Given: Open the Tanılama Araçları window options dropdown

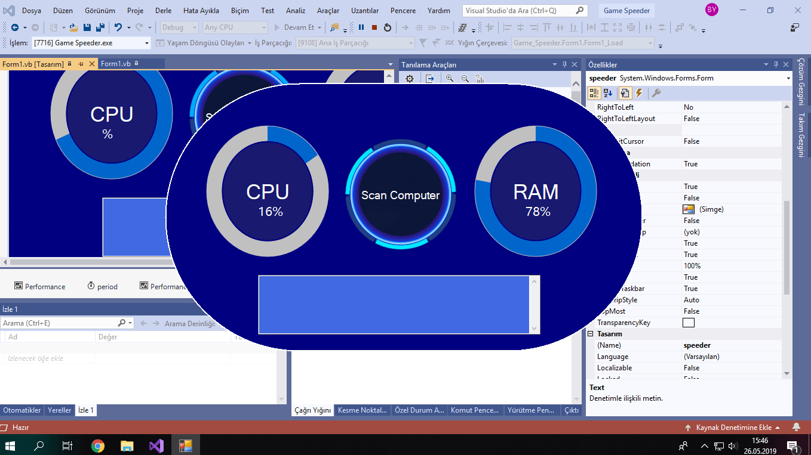Looking at the screenshot, I should click(x=555, y=64).
